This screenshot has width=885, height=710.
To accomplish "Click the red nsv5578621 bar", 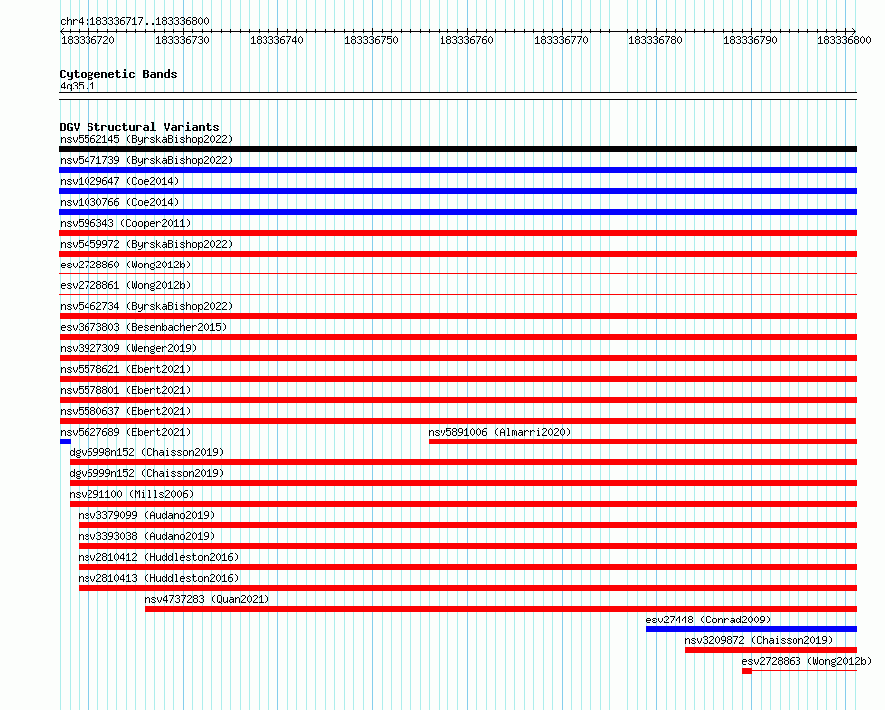I will point(457,379).
